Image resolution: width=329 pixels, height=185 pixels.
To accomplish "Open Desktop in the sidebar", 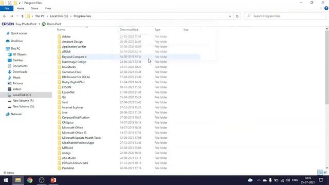I will tap(15, 60).
